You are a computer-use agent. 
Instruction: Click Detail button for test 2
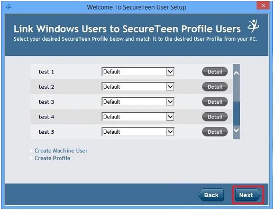[x=215, y=87]
